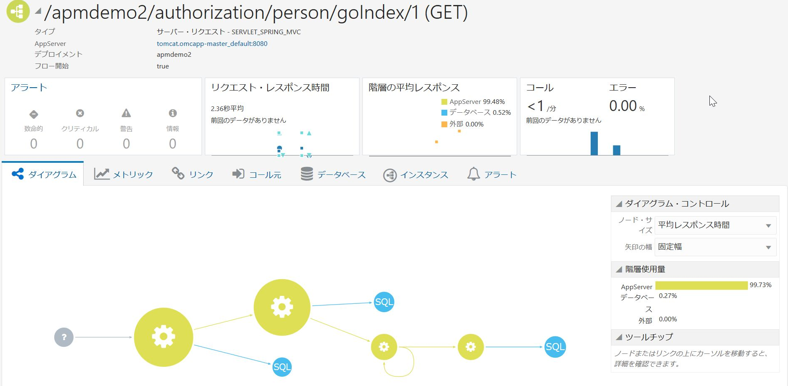Collapse the 階層使用量 section
Screen dimensions: 788x386
coord(619,270)
